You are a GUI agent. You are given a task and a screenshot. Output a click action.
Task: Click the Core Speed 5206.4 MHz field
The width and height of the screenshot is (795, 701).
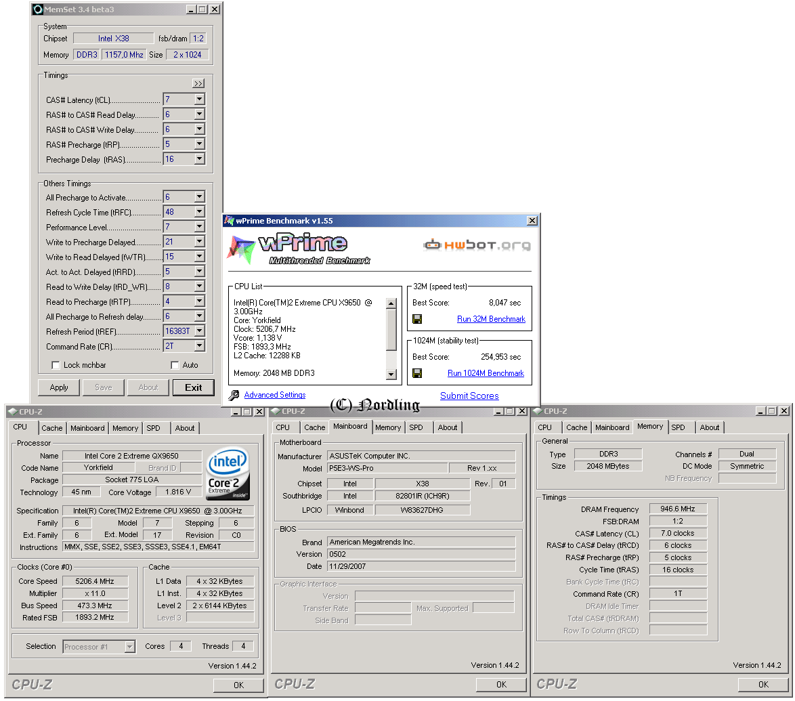95,581
